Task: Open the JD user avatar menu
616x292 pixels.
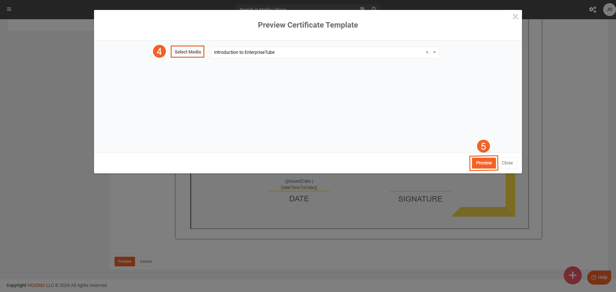Action: [609, 10]
